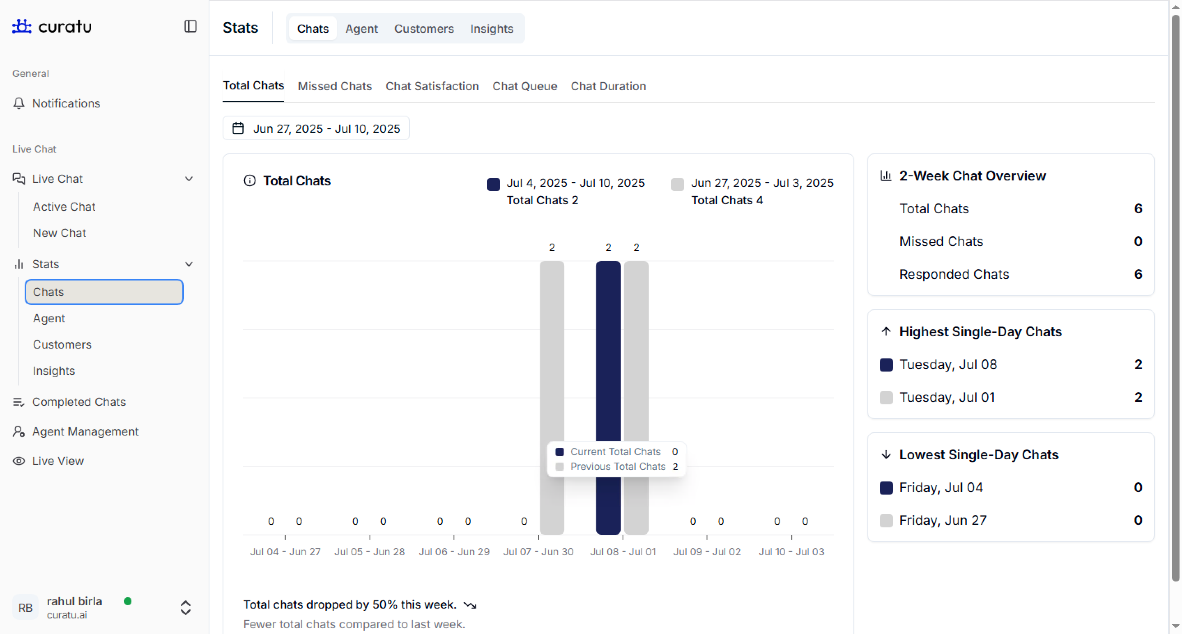
Task: Click the calendar icon in date range
Action: tap(238, 128)
